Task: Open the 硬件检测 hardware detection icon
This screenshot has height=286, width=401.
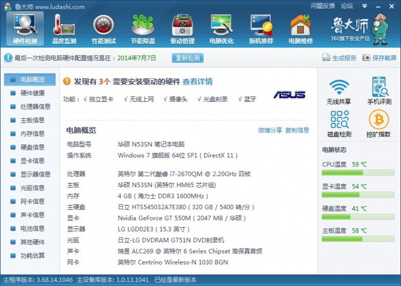Action: (x=25, y=29)
